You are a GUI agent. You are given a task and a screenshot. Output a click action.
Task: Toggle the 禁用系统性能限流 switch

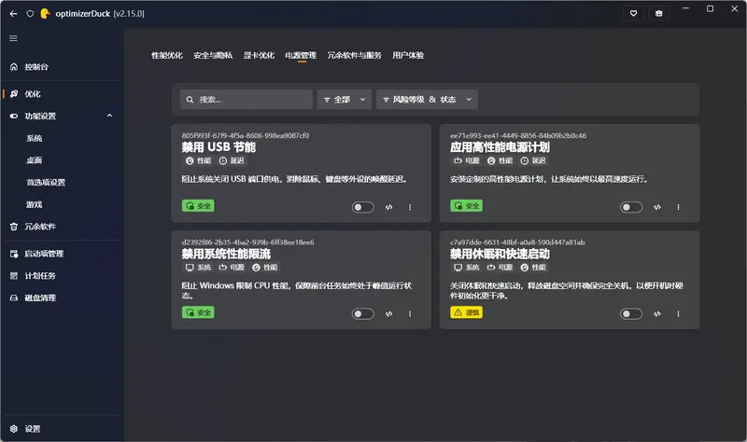[362, 313]
